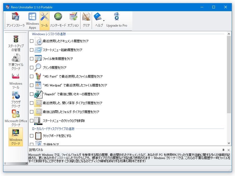The height and width of the screenshot is (176, 235).
Task: Check 開く/保存 ダイアログ履歴をクリア checkbox
Action: pyautogui.click(x=32, y=103)
